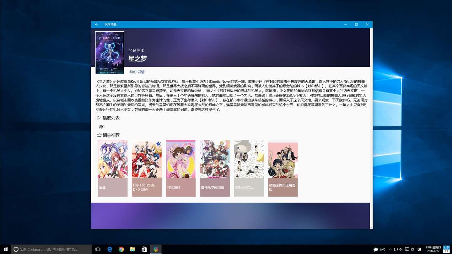Launch Microsoft Edge from the taskbar

(110, 249)
